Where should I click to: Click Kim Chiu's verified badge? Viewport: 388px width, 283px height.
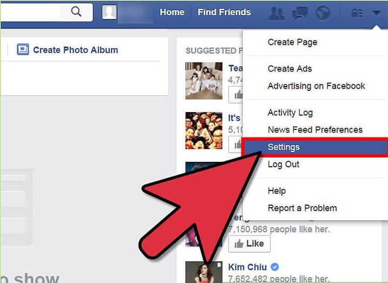click(275, 267)
